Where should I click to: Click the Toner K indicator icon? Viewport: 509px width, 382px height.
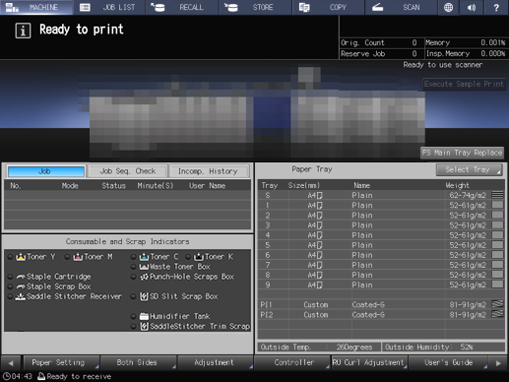[x=199, y=257]
